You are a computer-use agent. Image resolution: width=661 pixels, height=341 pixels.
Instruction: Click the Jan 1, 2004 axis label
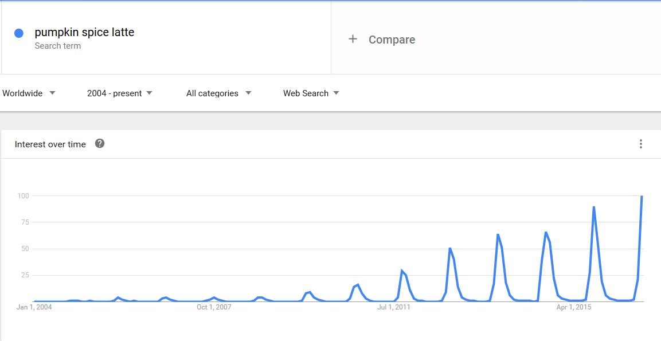34,307
